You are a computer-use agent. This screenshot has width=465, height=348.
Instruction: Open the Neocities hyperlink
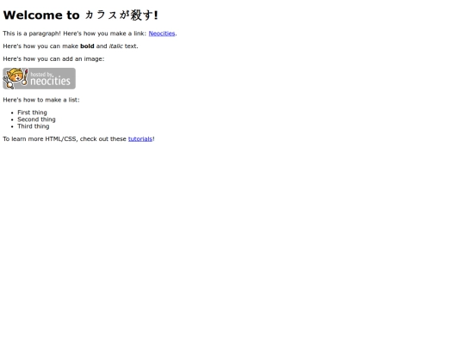click(162, 34)
